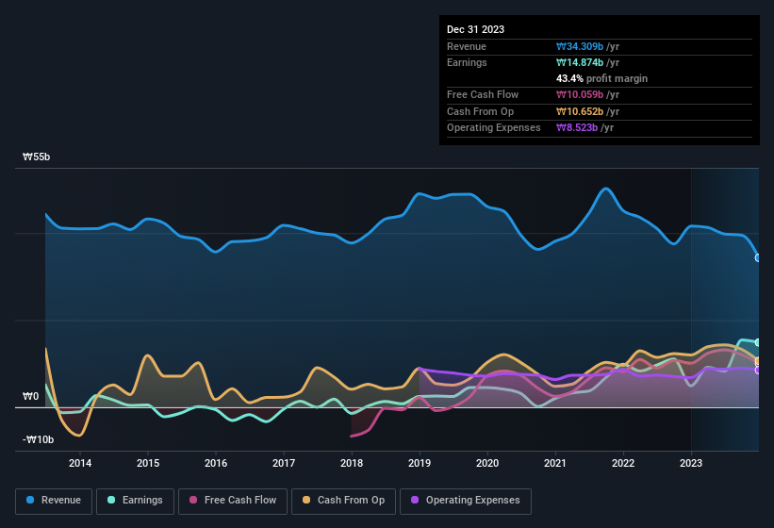Viewport: 774px width, 528px height.
Task: Click the Earnings endpoint marker on teal line
Action: 758,342
